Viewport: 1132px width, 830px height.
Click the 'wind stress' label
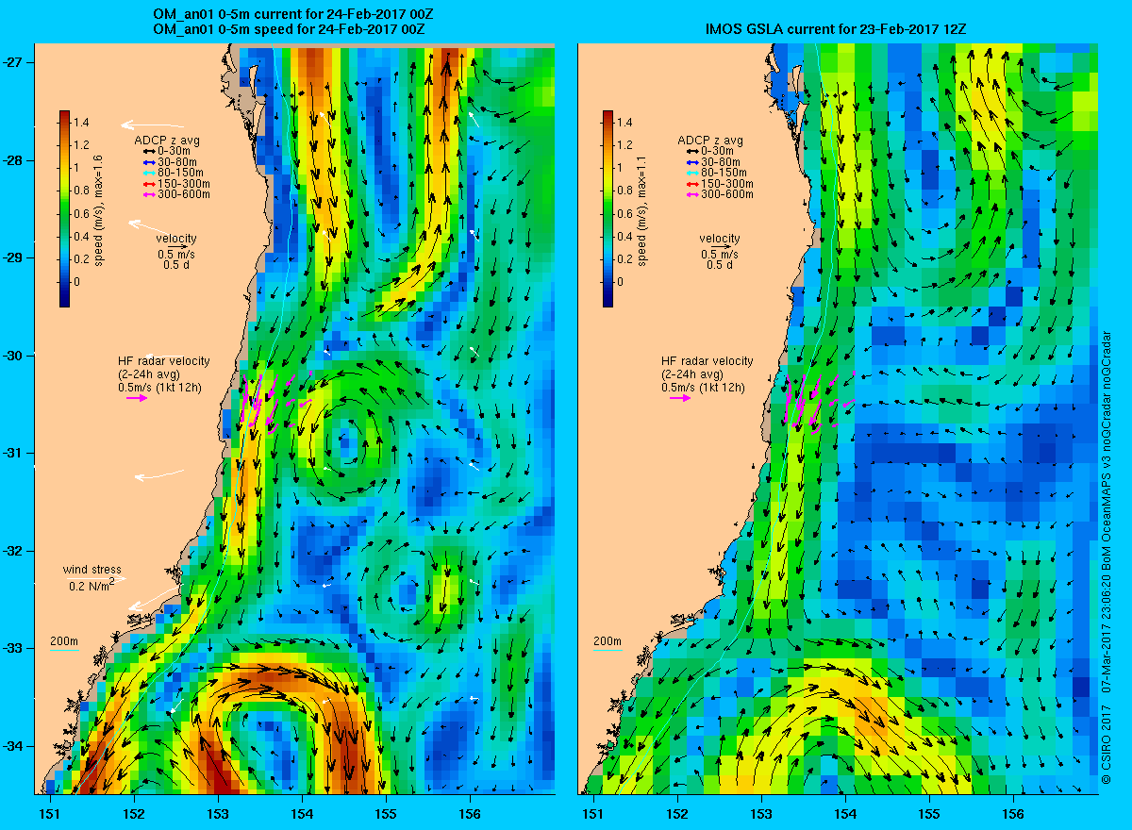click(x=92, y=570)
